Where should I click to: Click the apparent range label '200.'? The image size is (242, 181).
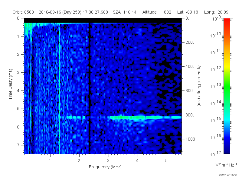click(x=190, y=42)
